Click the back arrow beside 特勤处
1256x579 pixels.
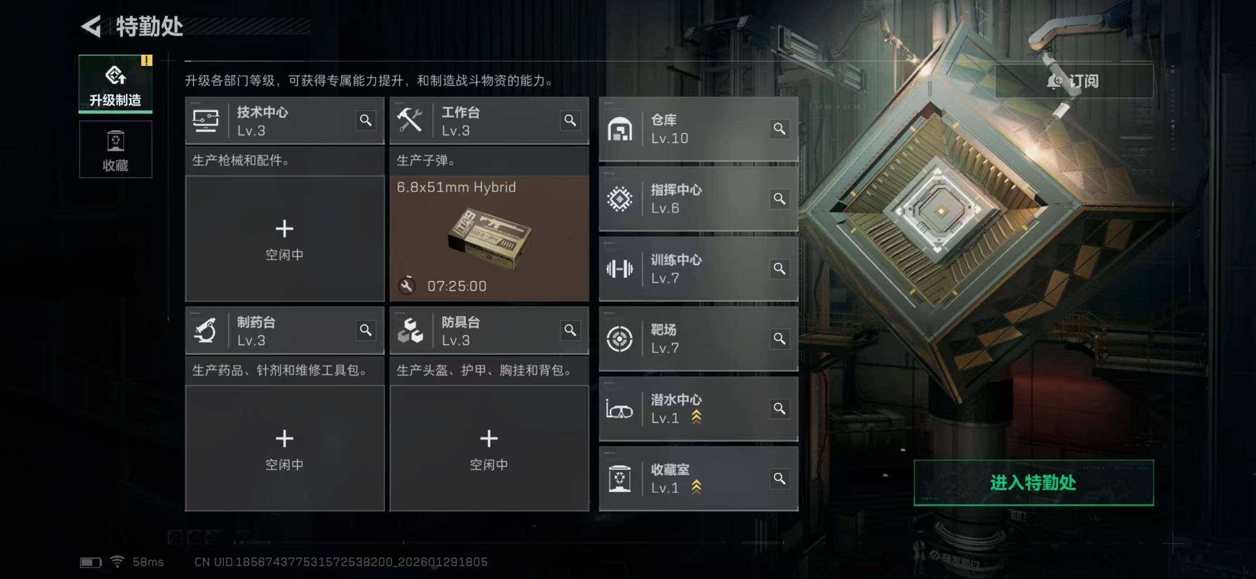click(91, 26)
